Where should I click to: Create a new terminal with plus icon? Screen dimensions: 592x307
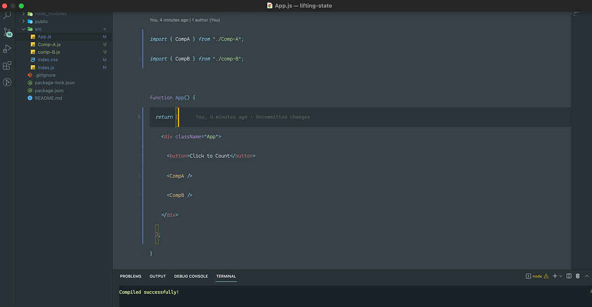[555, 276]
